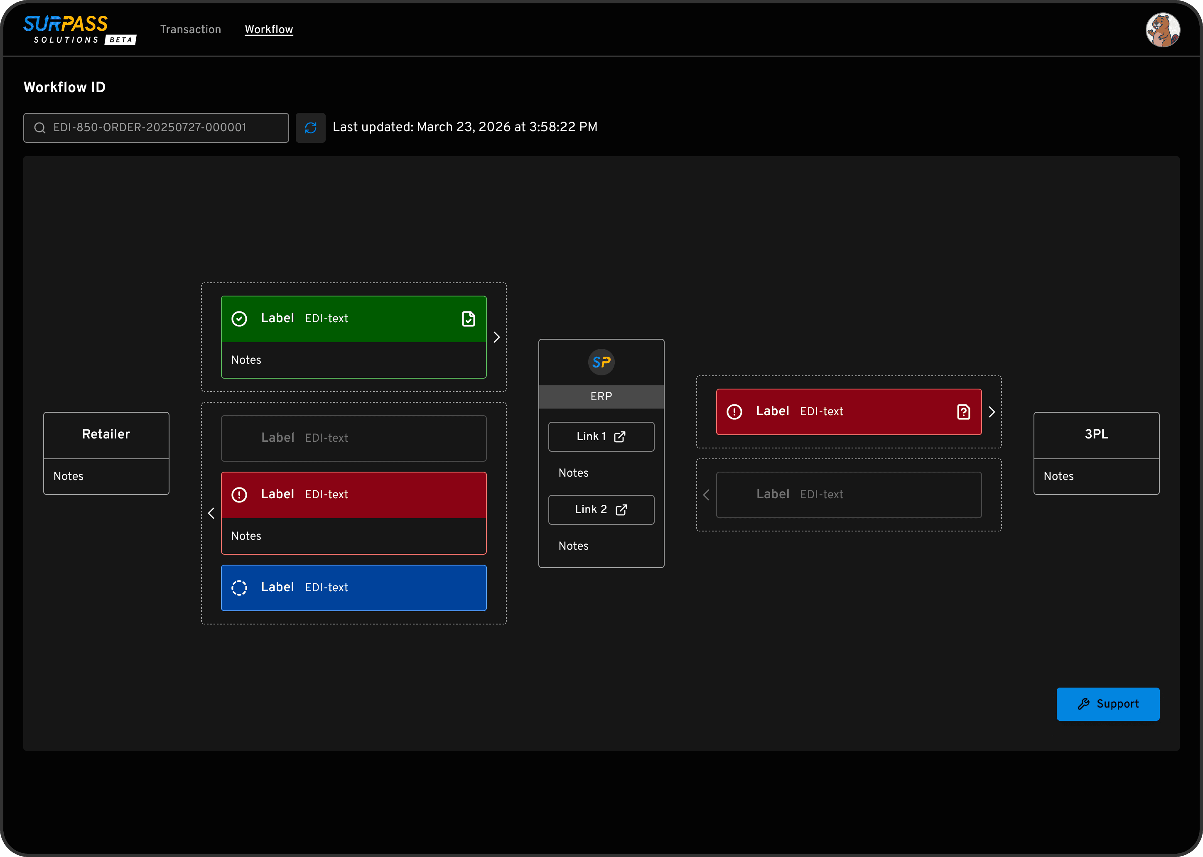
Task: Click the beaver profile avatar
Action: (x=1162, y=29)
